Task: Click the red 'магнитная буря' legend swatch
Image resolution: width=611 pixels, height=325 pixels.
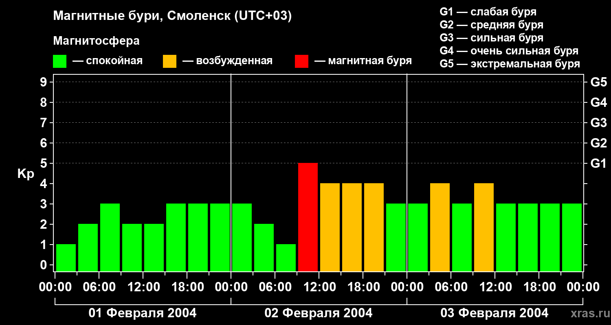Action: click(x=301, y=61)
